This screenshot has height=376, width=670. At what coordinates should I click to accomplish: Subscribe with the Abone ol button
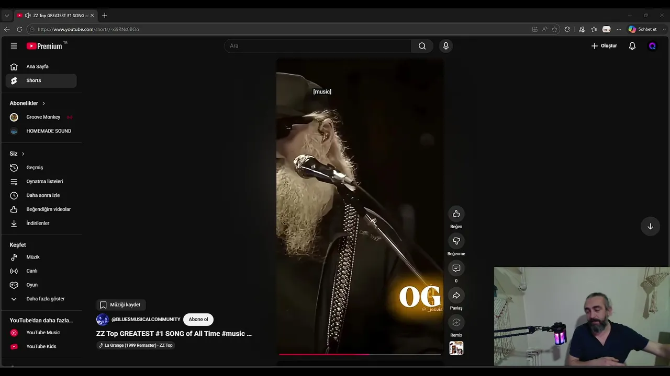[198, 320]
